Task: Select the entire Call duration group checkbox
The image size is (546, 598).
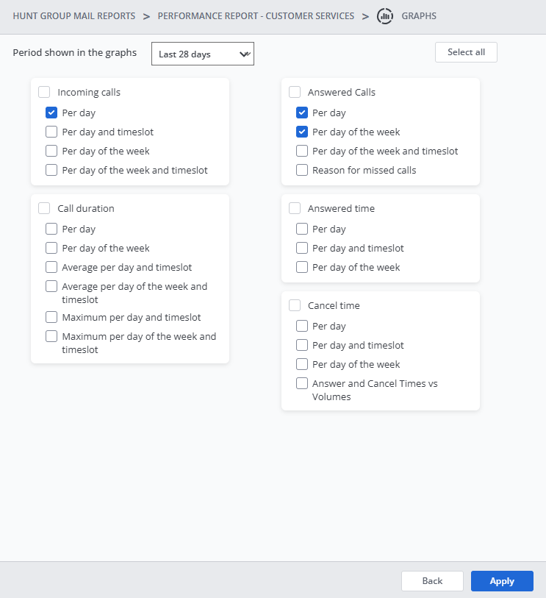Action: click(44, 209)
